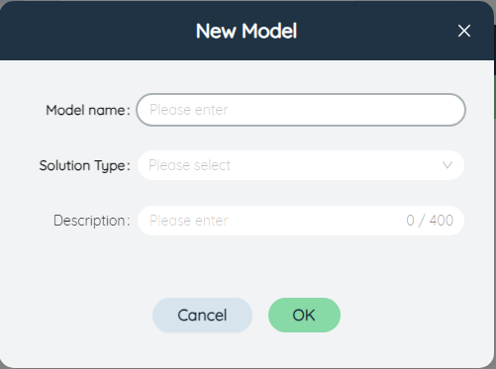Select the 'Please select' placeholder text
The width and height of the screenshot is (496, 369).
coord(189,165)
